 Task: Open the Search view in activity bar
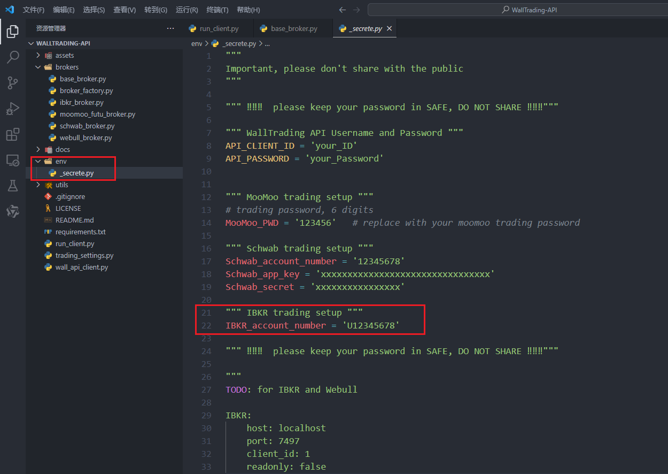tap(12, 57)
